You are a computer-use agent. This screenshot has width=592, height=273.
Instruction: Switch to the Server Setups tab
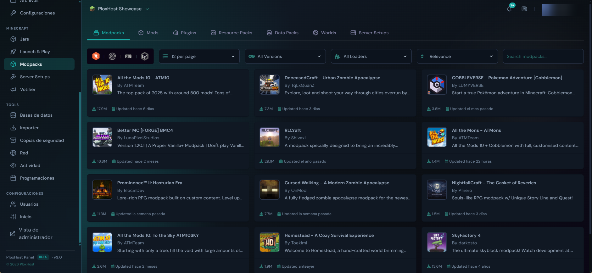coord(370,33)
